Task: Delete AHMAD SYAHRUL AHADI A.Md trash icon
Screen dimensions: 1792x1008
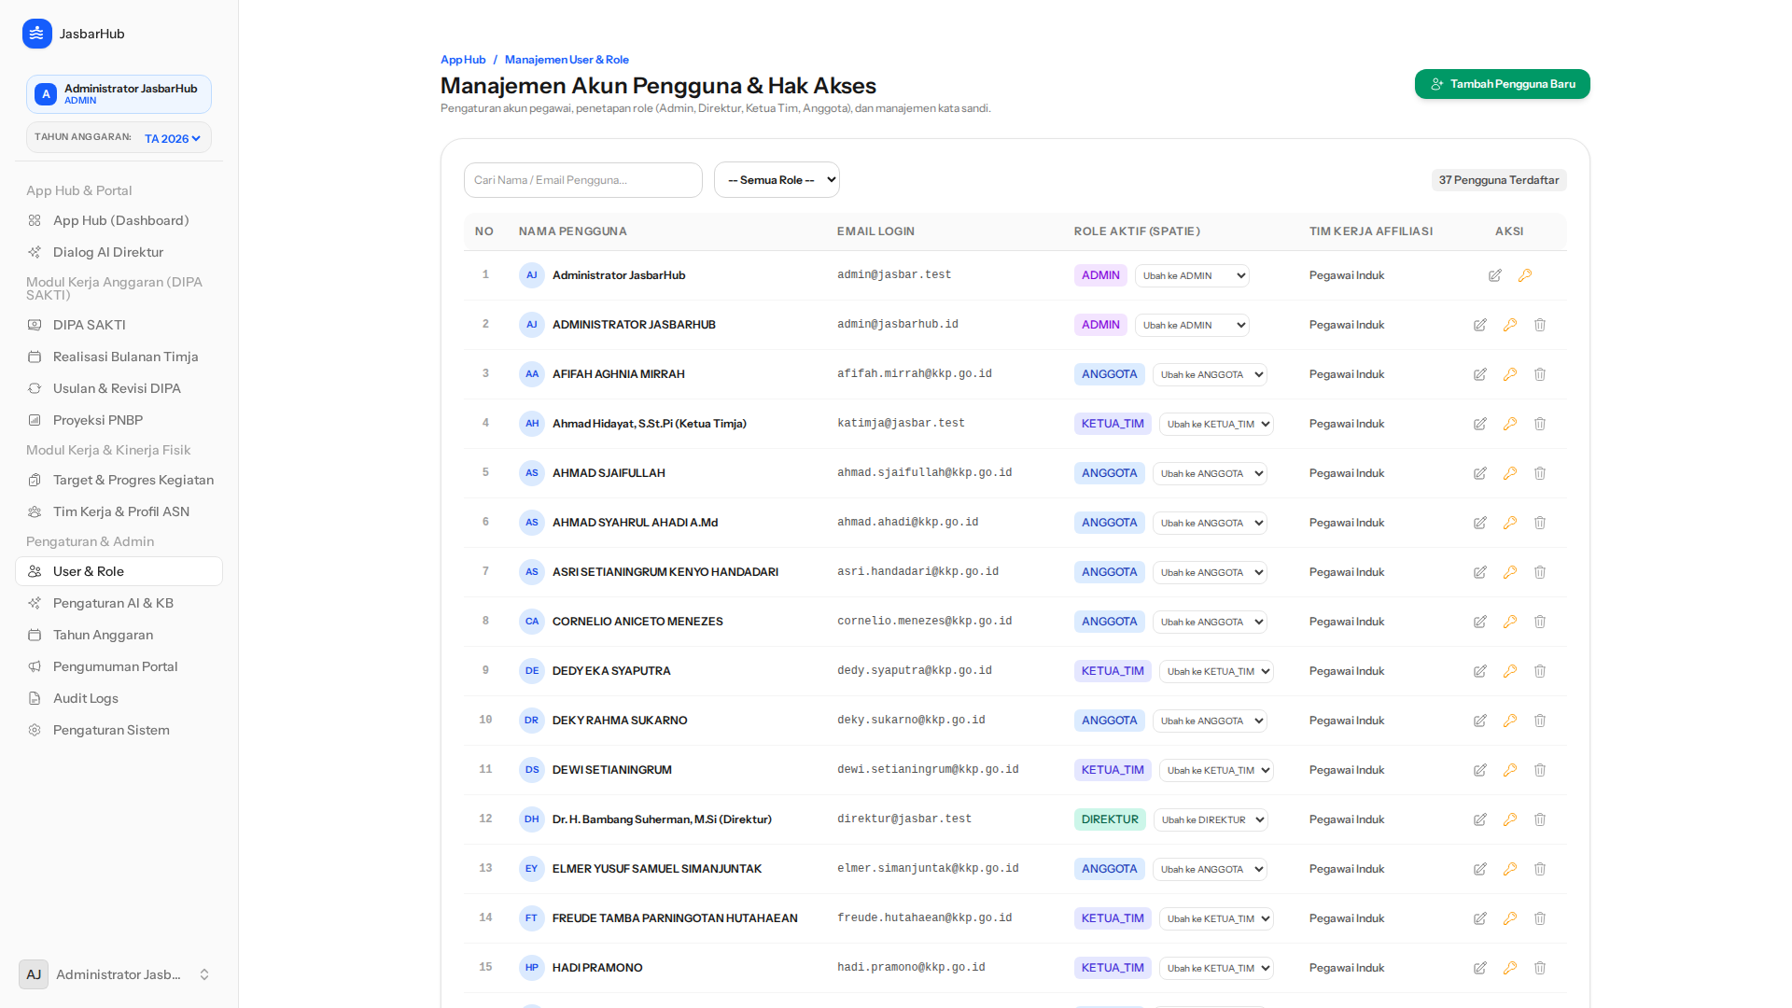Action: [x=1539, y=523]
